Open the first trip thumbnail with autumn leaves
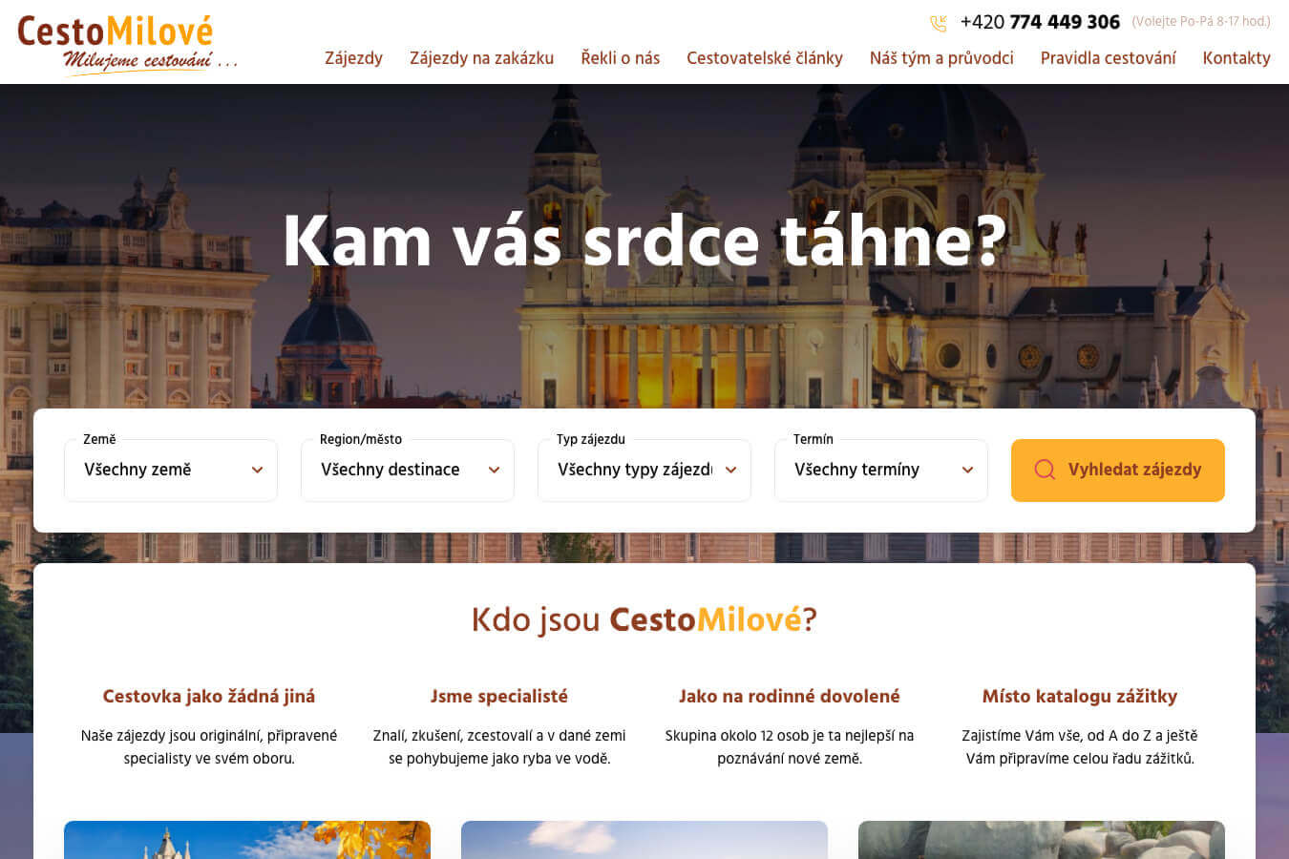The image size is (1289, 859). 247,840
